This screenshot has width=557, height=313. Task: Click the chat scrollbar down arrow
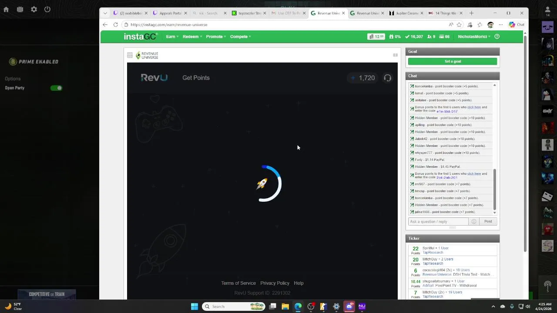(494, 213)
